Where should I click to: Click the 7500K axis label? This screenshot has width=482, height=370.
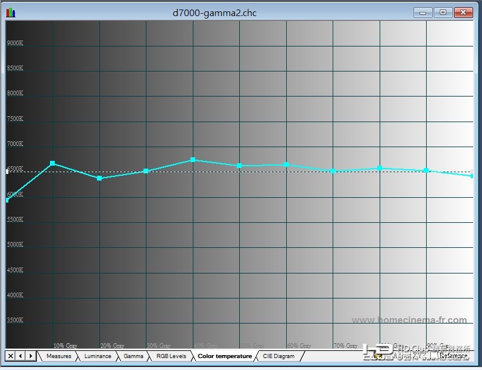coord(15,119)
